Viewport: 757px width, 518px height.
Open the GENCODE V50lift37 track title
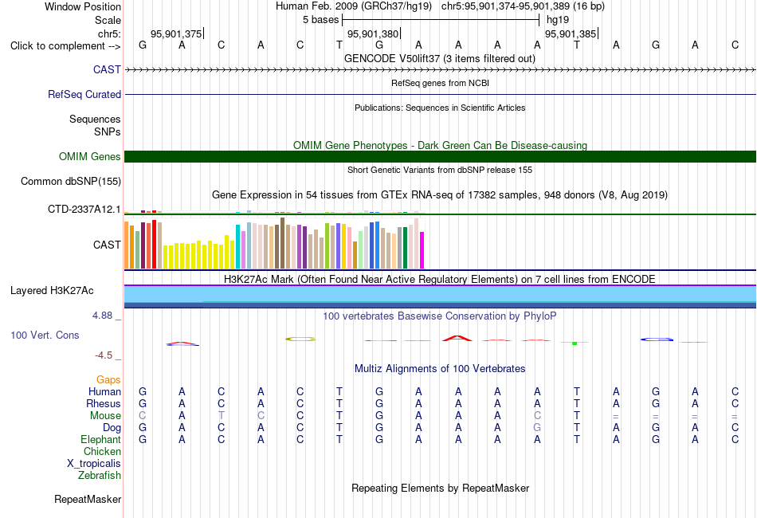(x=440, y=58)
